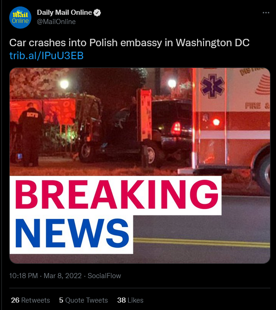Open the SocialFlow source link
The width and height of the screenshot is (276, 310).
tap(104, 276)
